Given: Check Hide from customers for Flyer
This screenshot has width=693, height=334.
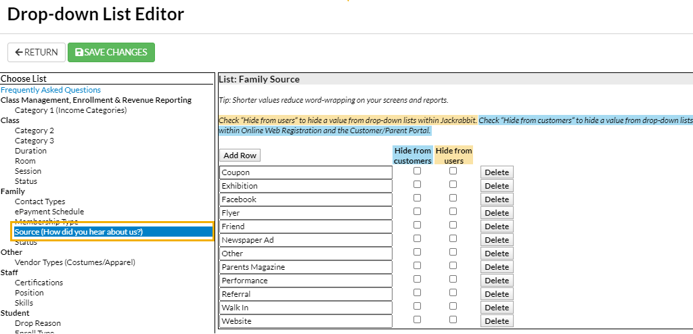Looking at the screenshot, I should coord(417,211).
